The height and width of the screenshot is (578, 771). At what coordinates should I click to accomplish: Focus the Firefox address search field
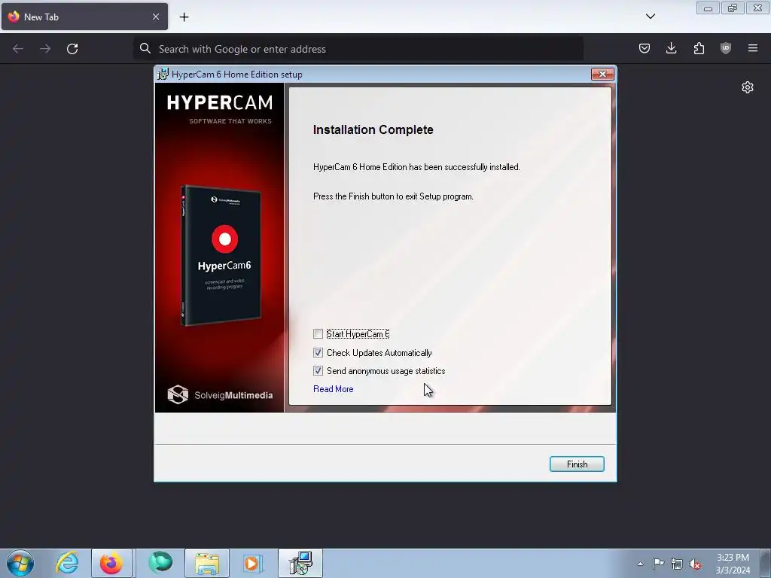click(x=358, y=49)
